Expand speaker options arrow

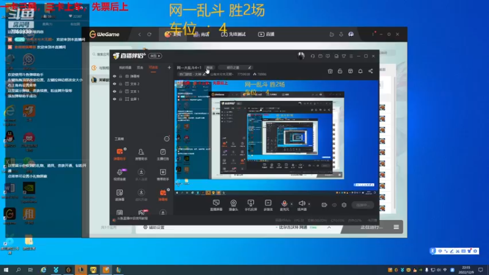click(x=309, y=204)
